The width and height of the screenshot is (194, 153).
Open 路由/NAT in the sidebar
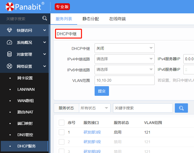[25, 112]
